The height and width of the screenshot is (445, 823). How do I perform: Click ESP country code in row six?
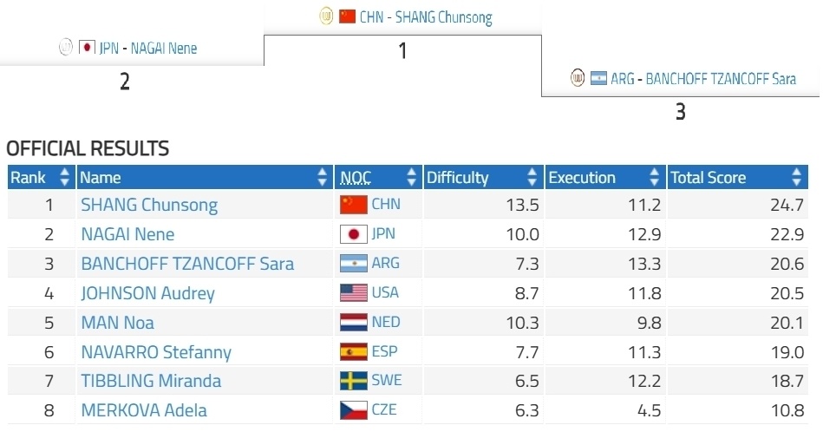385,351
